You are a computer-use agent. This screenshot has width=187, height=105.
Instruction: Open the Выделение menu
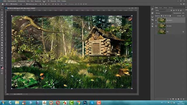(38, 1)
